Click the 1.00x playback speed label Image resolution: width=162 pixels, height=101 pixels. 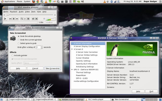[41, 22]
